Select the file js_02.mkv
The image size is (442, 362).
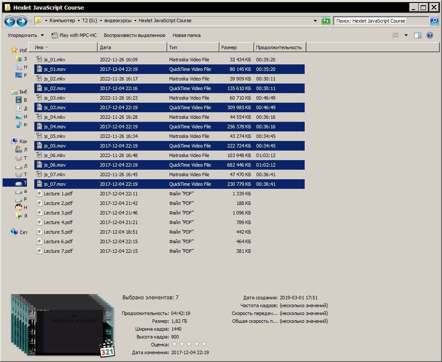point(169,78)
